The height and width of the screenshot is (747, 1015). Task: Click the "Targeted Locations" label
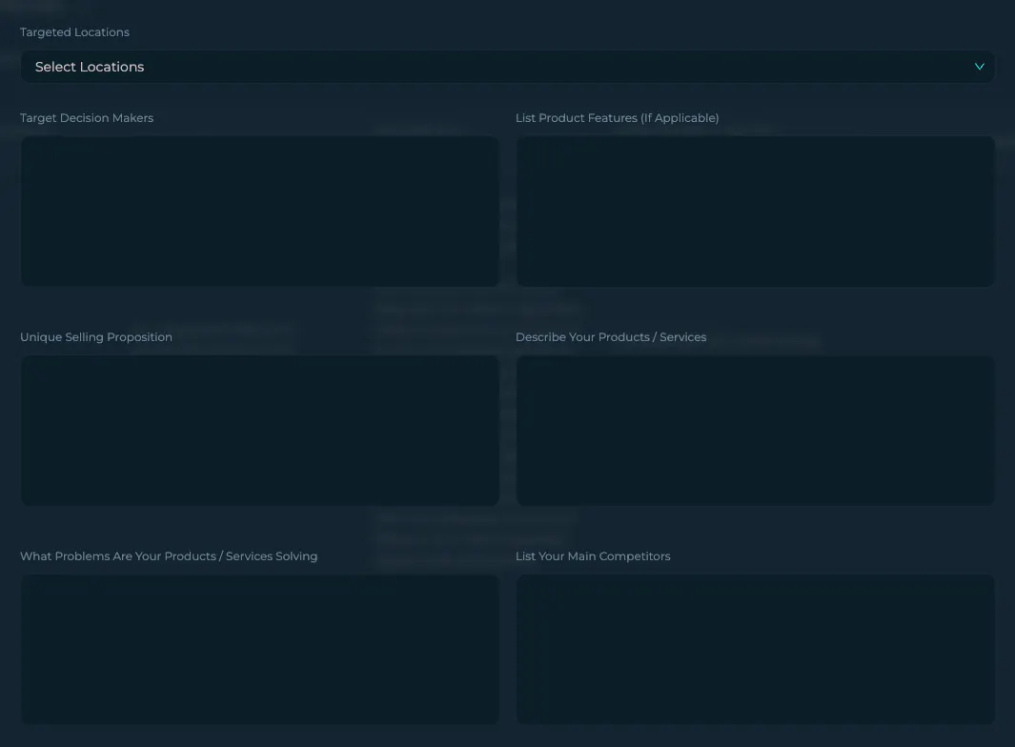click(x=74, y=32)
